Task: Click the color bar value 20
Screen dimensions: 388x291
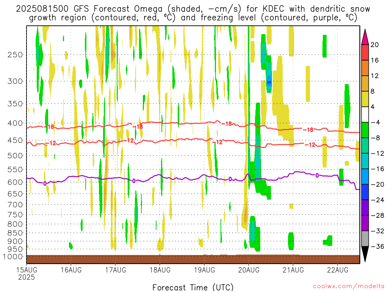Action: point(375,45)
